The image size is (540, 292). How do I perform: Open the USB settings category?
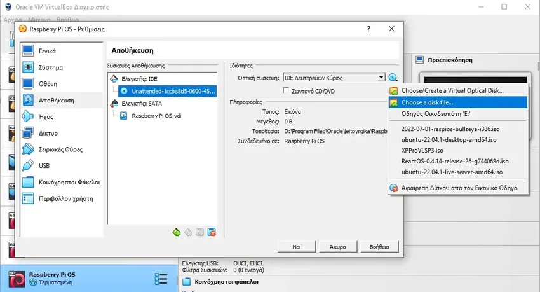click(x=62, y=166)
